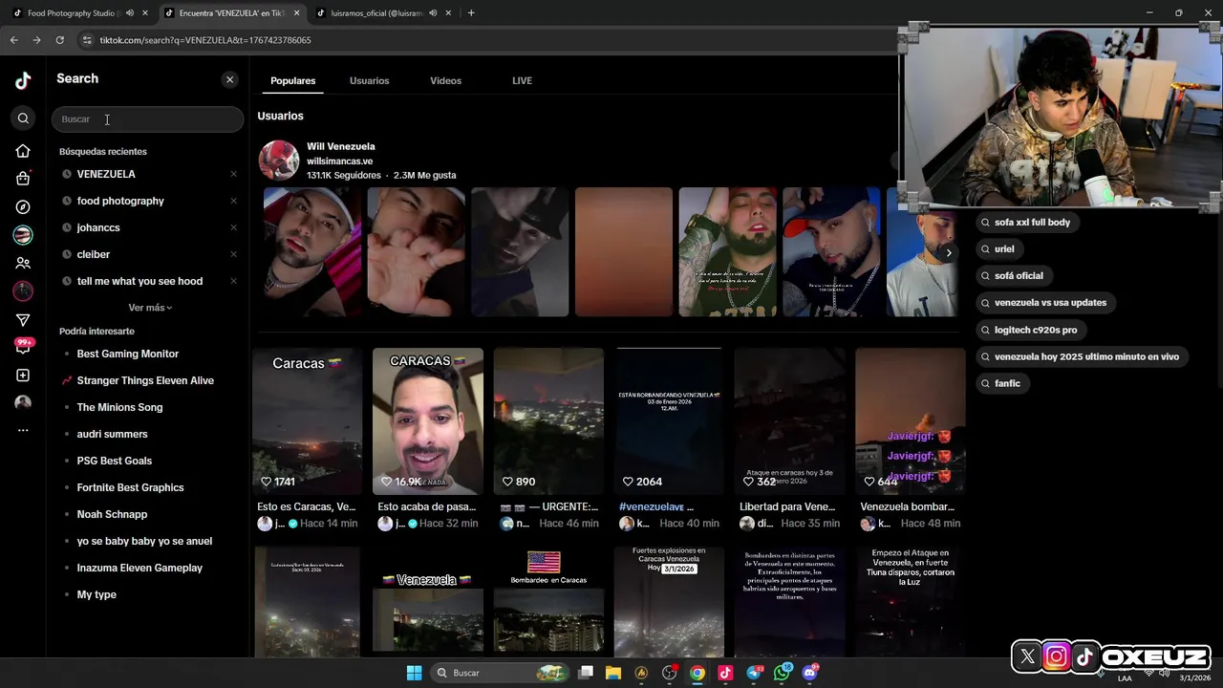Select suggestion Inazuma Eleven Gameplay

tap(139, 568)
